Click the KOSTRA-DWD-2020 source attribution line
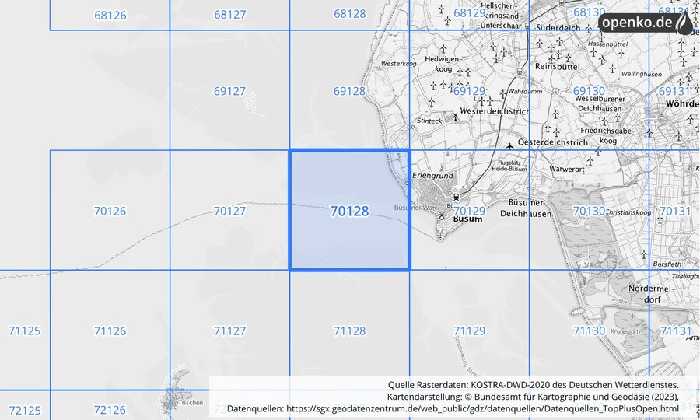The image size is (700, 420). [533, 385]
